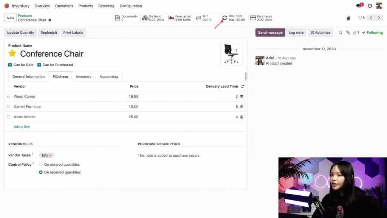Open the Reporting menu
387x218 pixels.
(x=106, y=6)
